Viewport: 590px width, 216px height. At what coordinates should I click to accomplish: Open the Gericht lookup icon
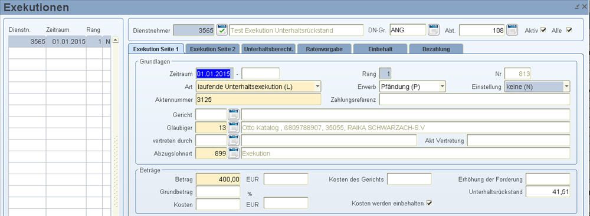pos(234,115)
